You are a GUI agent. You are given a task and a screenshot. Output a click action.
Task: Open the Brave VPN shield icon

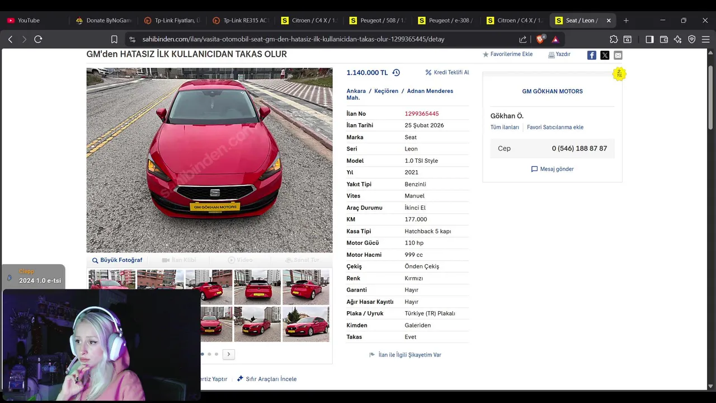point(692,39)
